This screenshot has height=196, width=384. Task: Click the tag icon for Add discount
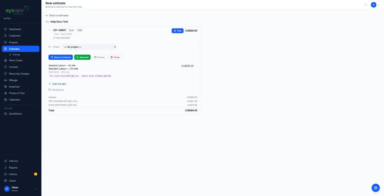[50, 90]
